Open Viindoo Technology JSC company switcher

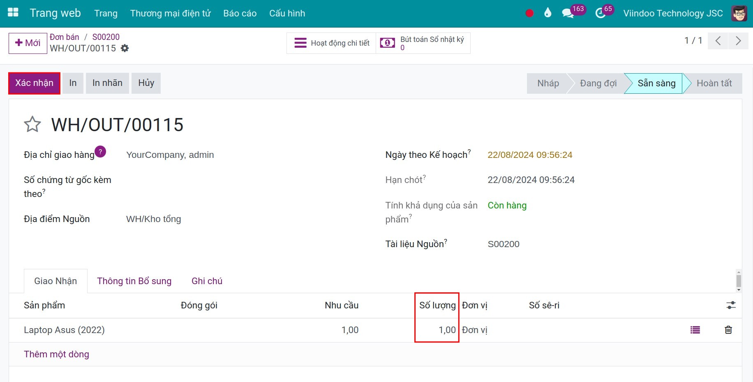(673, 13)
